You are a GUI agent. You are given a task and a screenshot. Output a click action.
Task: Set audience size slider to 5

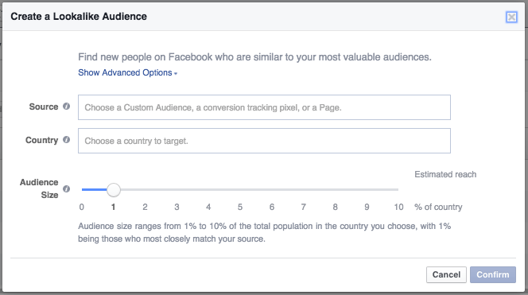coord(240,189)
